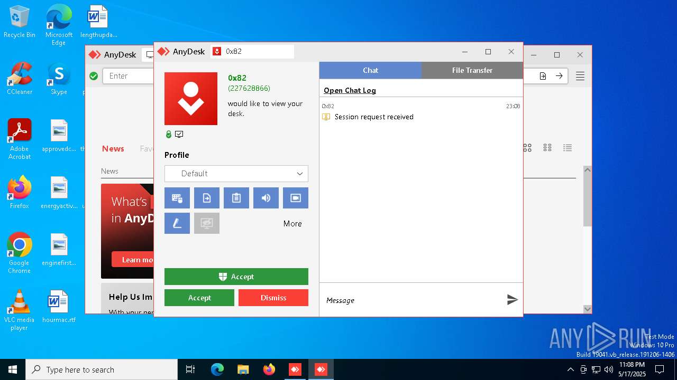Open CCleaner desktop shortcut
Viewport: 677px width, 380px height.
point(20,79)
